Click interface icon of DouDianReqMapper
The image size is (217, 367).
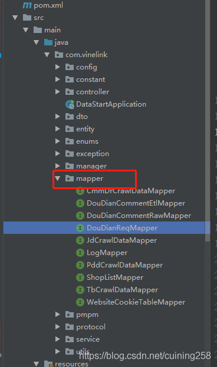tap(80, 228)
